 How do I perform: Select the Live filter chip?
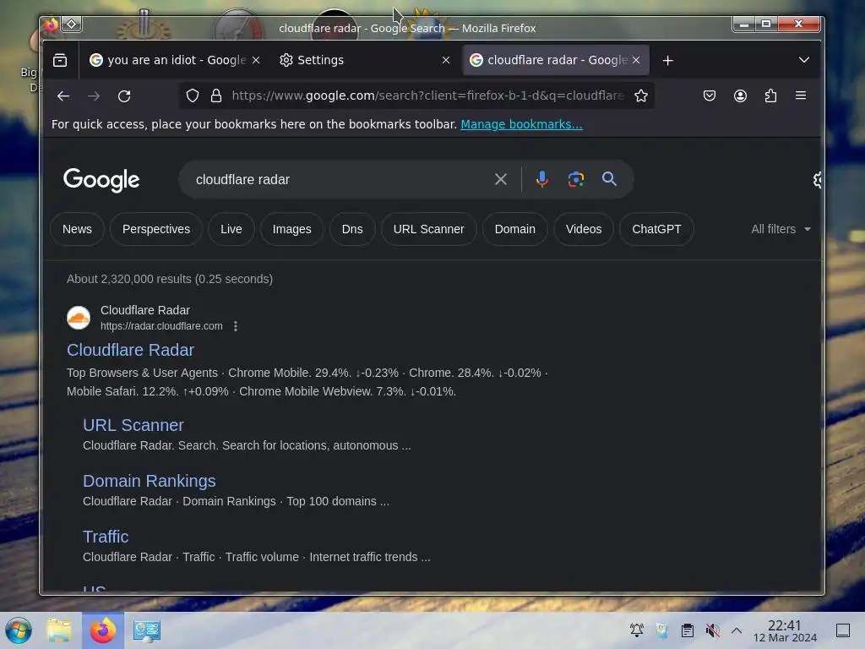click(231, 229)
